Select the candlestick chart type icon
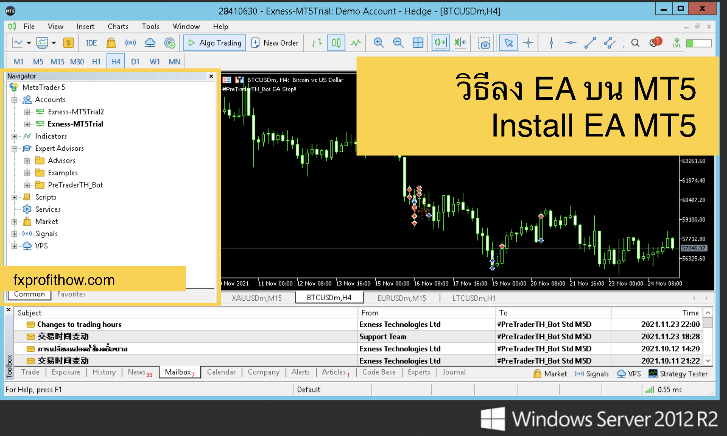 tap(336, 43)
